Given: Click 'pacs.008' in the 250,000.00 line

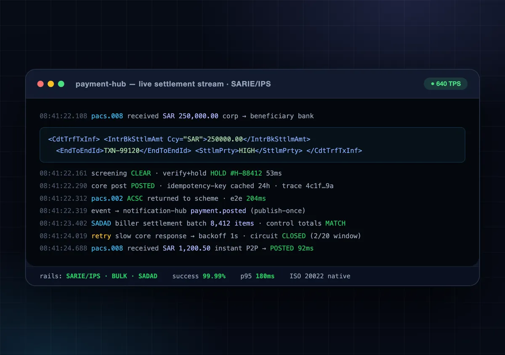Looking at the screenshot, I should tap(107, 116).
